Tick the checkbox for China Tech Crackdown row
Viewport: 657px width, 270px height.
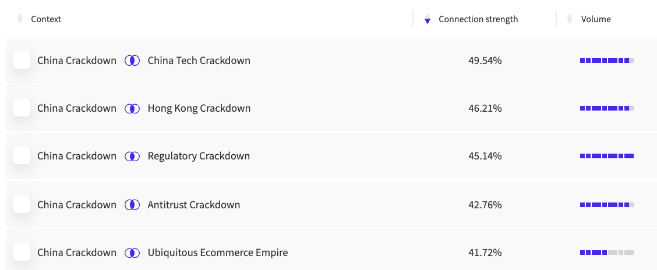[x=22, y=61]
